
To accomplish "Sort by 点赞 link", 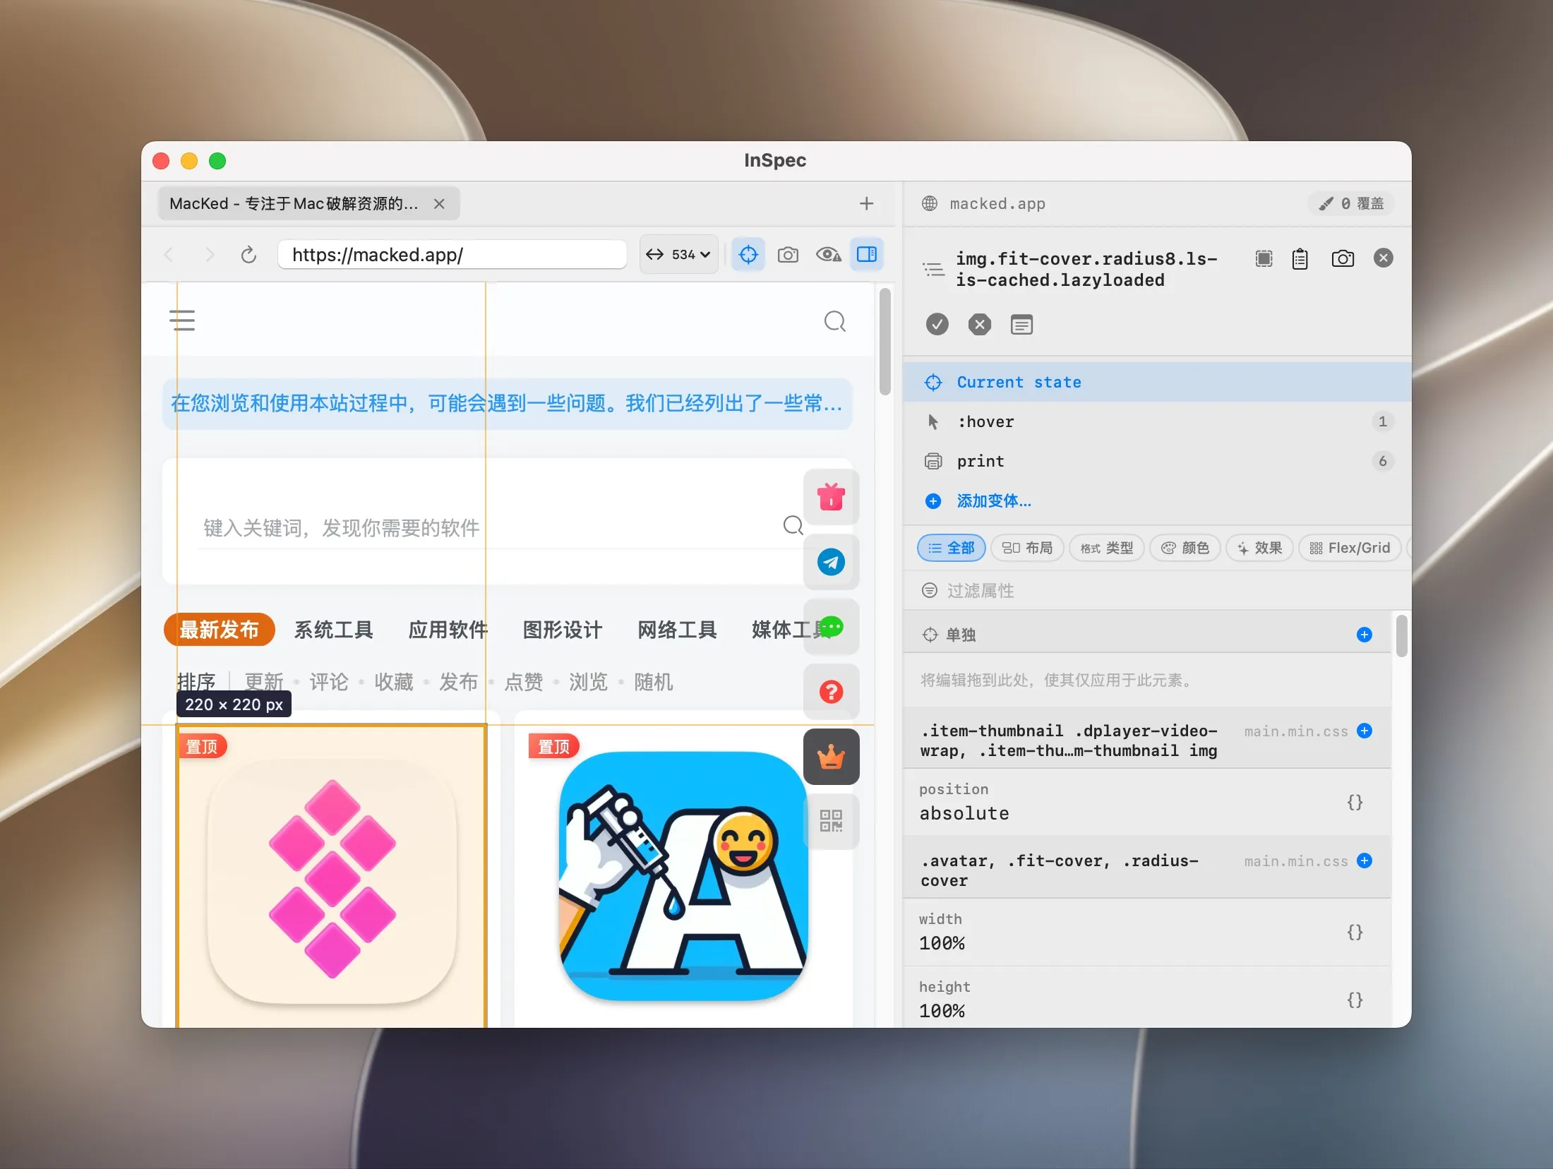I will [524, 682].
